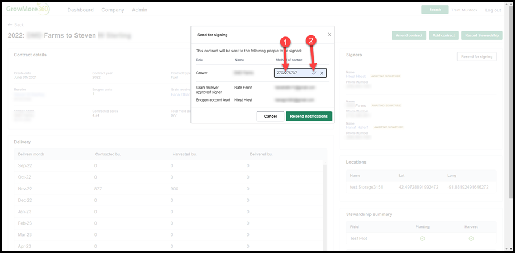Click Test Plot planting checkmark icon
Viewport: 515px width, 253px height.
pos(422,239)
